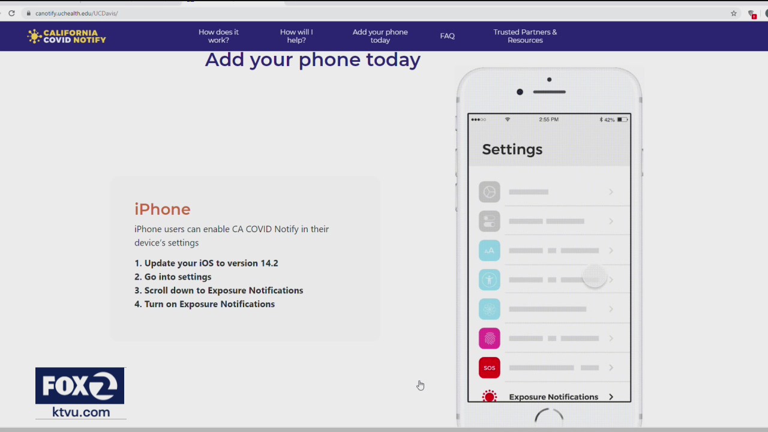Expand the chevron on the Exposure Notifications row

(x=611, y=397)
